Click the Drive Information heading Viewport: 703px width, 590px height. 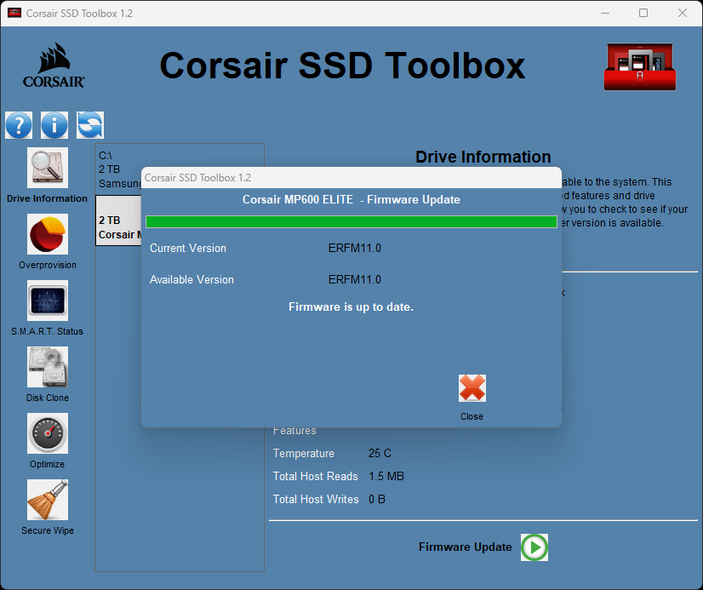483,157
